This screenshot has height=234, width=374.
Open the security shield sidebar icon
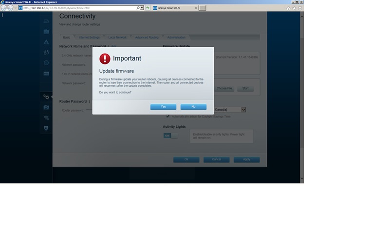pos(46,128)
